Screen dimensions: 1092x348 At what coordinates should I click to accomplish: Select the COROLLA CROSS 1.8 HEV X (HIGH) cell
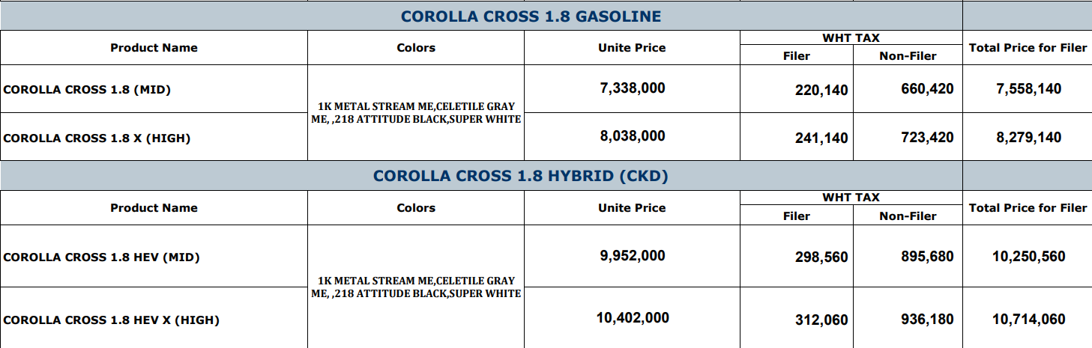(x=111, y=320)
